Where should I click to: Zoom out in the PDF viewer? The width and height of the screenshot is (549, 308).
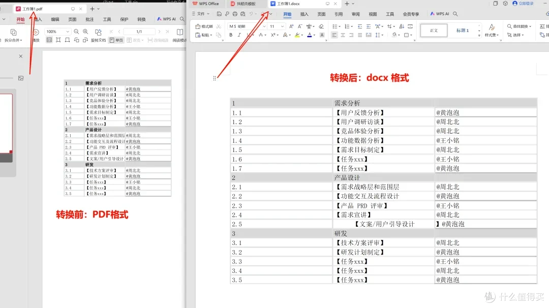tap(76, 32)
